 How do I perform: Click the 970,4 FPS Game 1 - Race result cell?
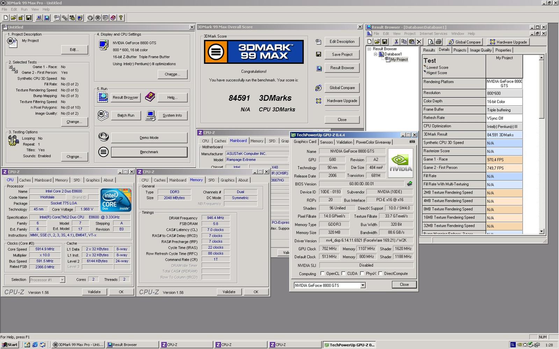[504, 159]
